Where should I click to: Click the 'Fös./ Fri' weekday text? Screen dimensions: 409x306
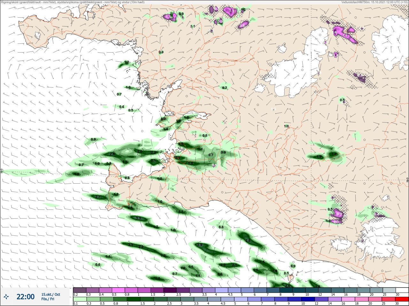tap(48, 299)
